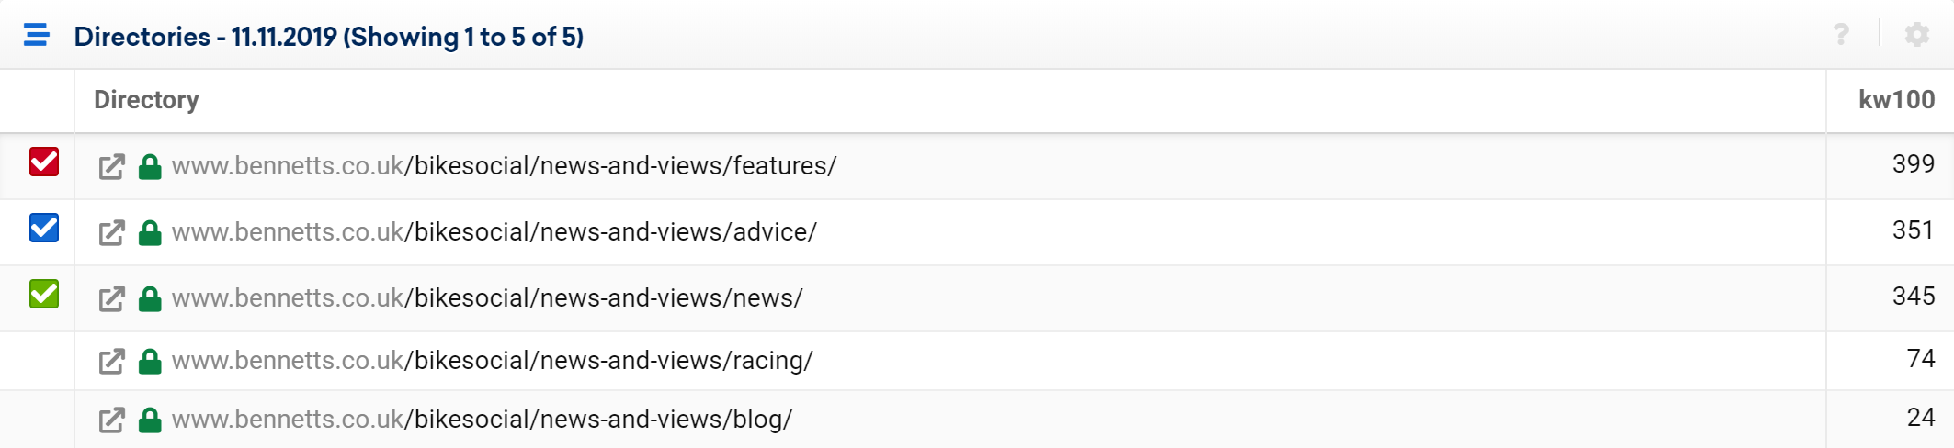Open the news-and-views/blog/ directory link
Image resolution: width=1954 pixels, height=448 pixels.
tap(482, 420)
